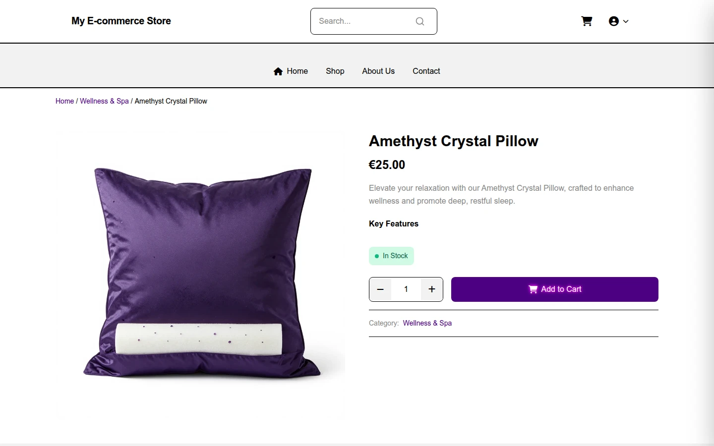Image resolution: width=714 pixels, height=446 pixels.
Task: Go to the About Us page
Action: [x=378, y=71]
